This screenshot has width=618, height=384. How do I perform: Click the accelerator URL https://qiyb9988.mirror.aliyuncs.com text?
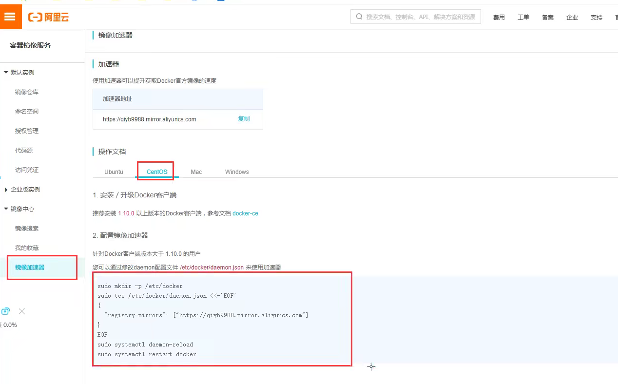point(149,119)
